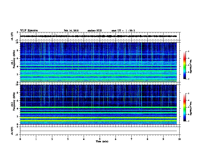Click the date 'Feb. 14, 2018'
This screenshot has height=156, width=202.
click(x=71, y=31)
